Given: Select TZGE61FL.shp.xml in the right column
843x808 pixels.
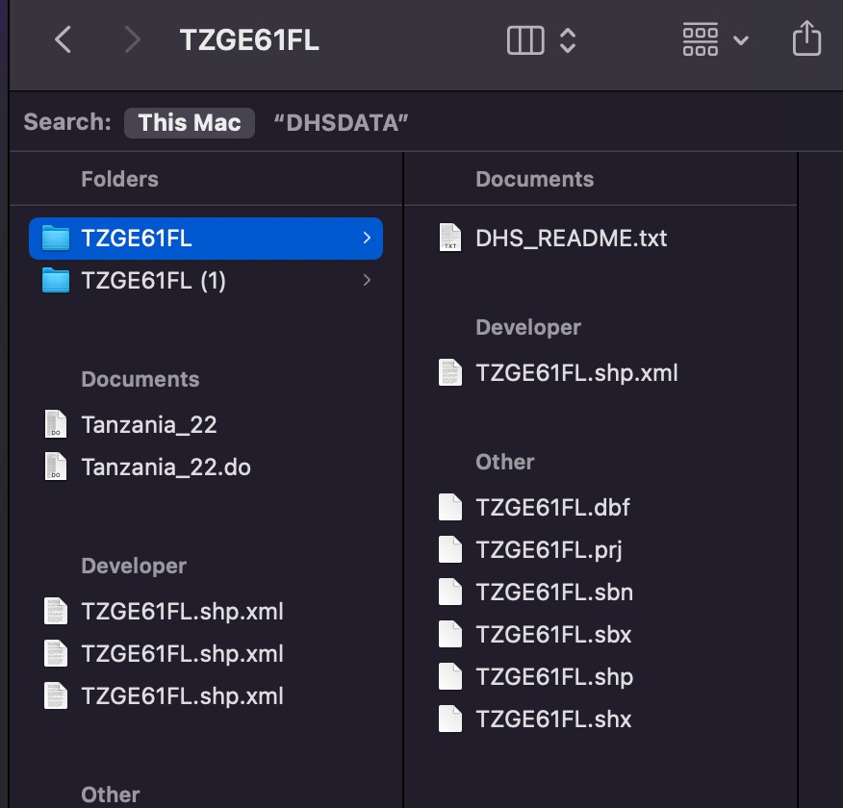Looking at the screenshot, I should pos(576,372).
